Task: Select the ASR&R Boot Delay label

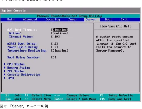Action: pos(22,43)
